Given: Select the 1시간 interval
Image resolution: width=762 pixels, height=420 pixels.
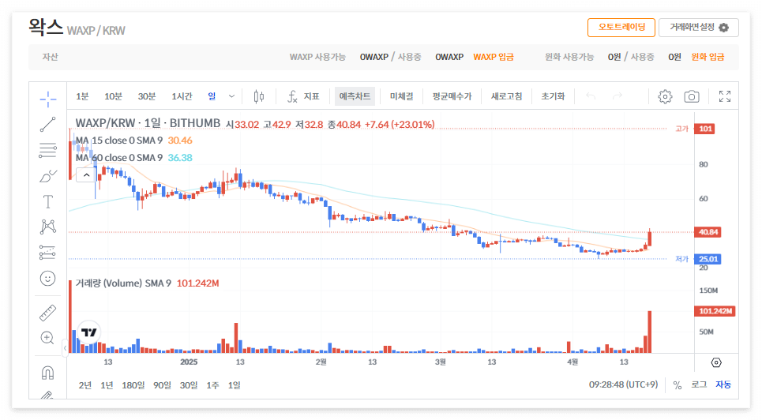Looking at the screenshot, I should [182, 96].
